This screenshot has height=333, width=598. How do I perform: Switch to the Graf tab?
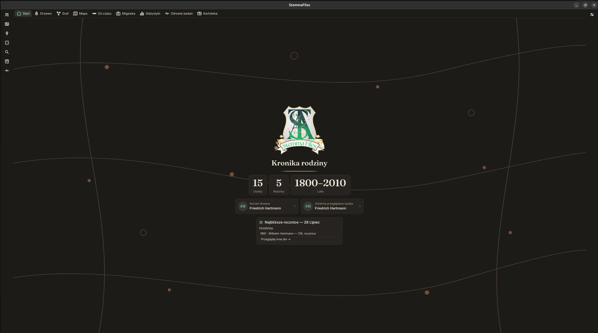pyautogui.click(x=63, y=14)
